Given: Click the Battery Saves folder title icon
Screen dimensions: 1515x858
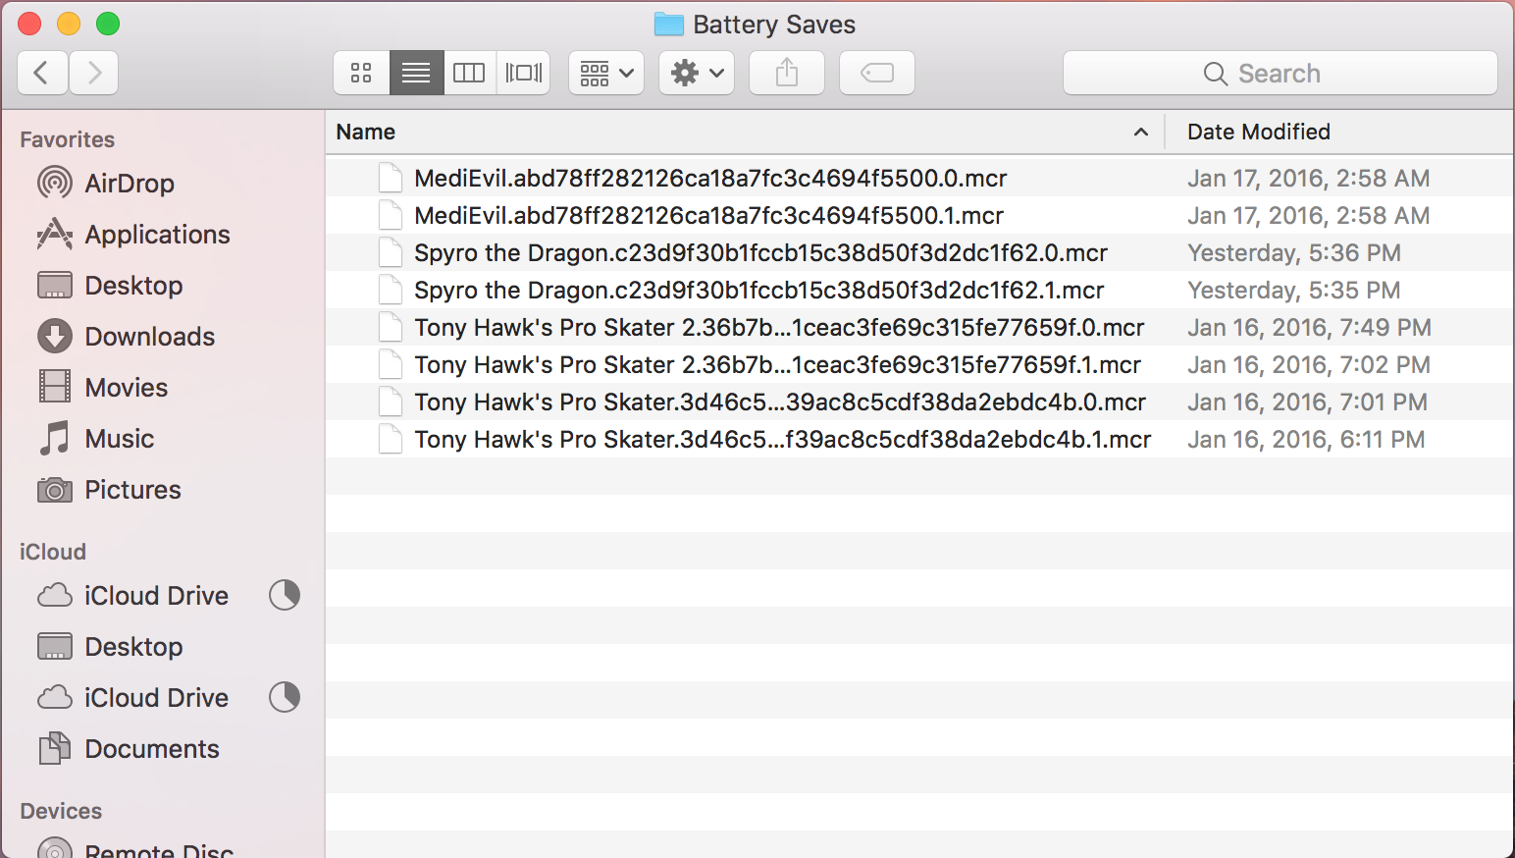Looking at the screenshot, I should click(669, 24).
